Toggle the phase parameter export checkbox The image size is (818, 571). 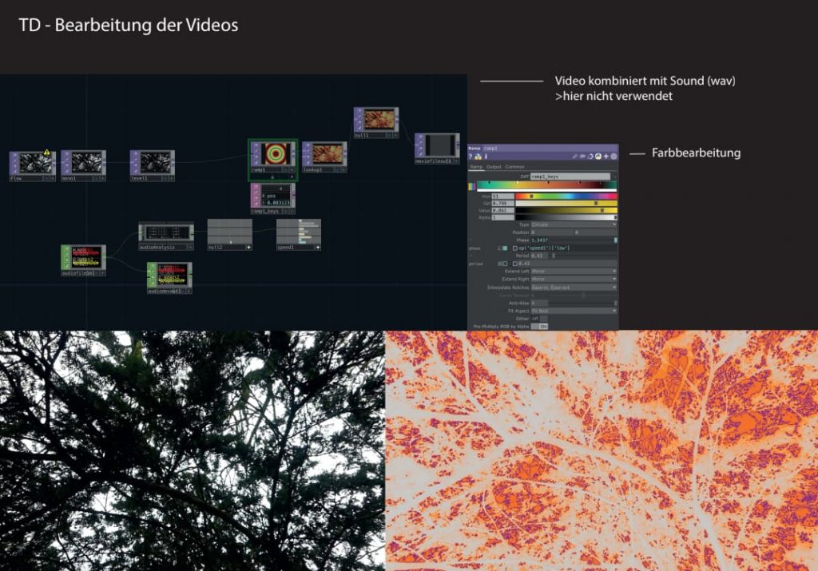505,248
